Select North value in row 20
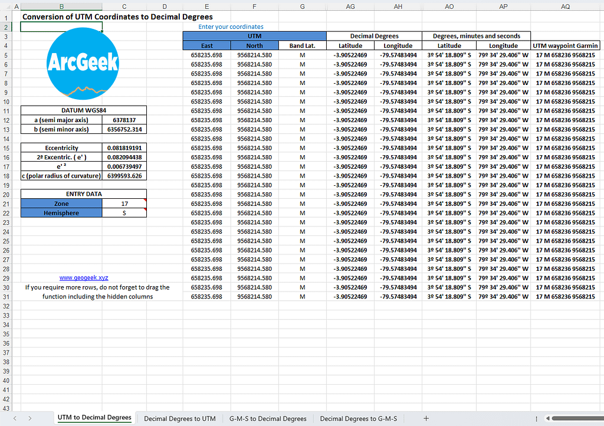Image resolution: width=604 pixels, height=426 pixels. point(255,195)
